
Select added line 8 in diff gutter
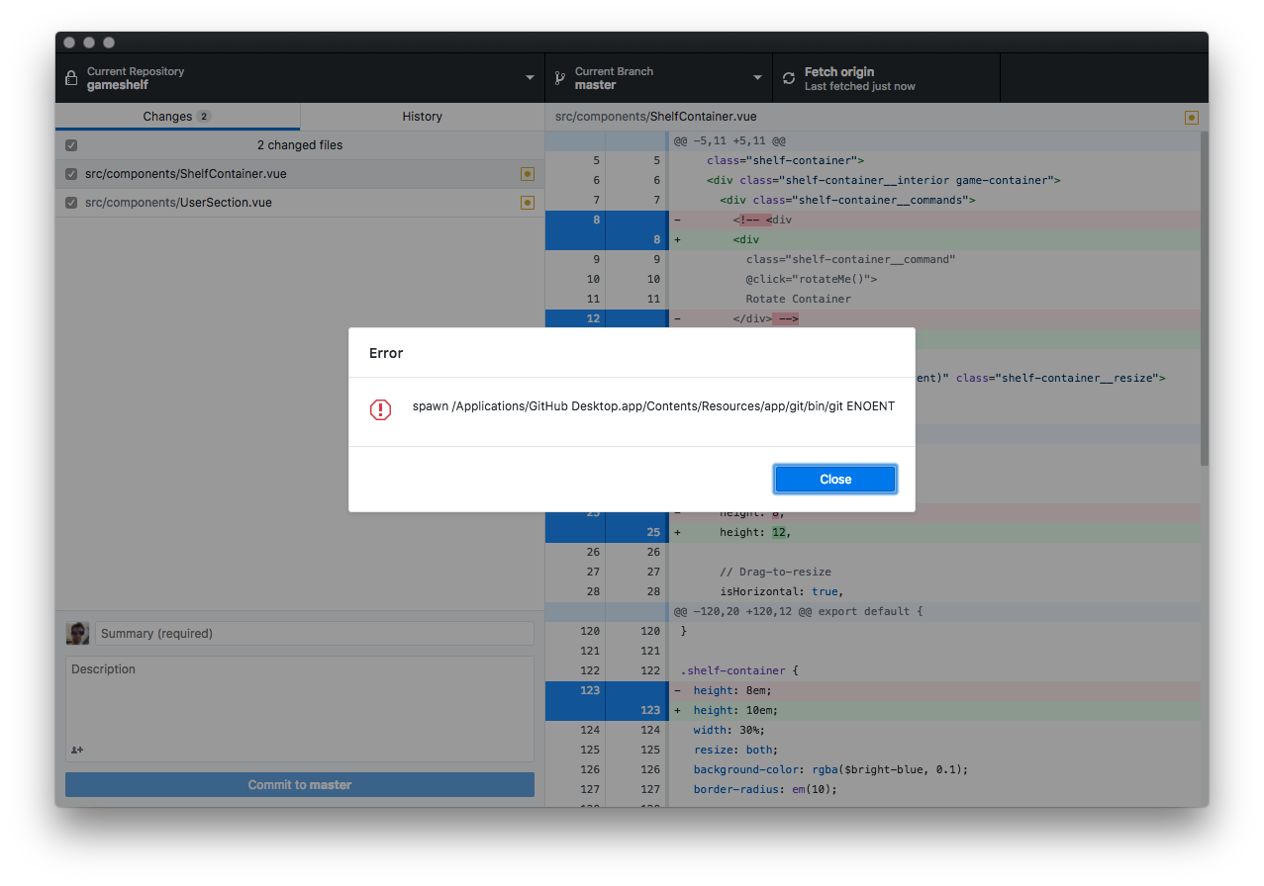tap(636, 239)
